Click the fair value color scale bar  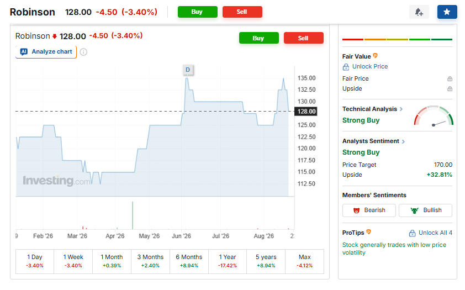click(398, 39)
